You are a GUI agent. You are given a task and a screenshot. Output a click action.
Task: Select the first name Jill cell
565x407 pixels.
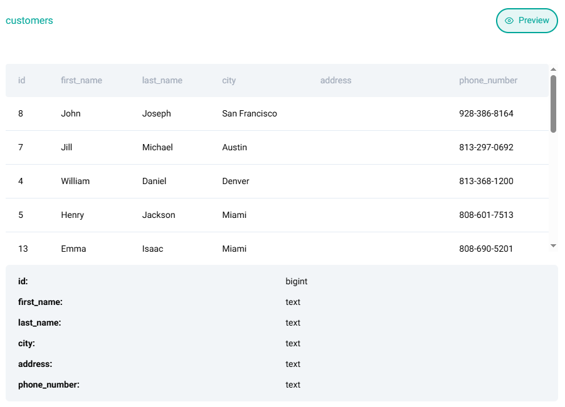click(x=66, y=147)
